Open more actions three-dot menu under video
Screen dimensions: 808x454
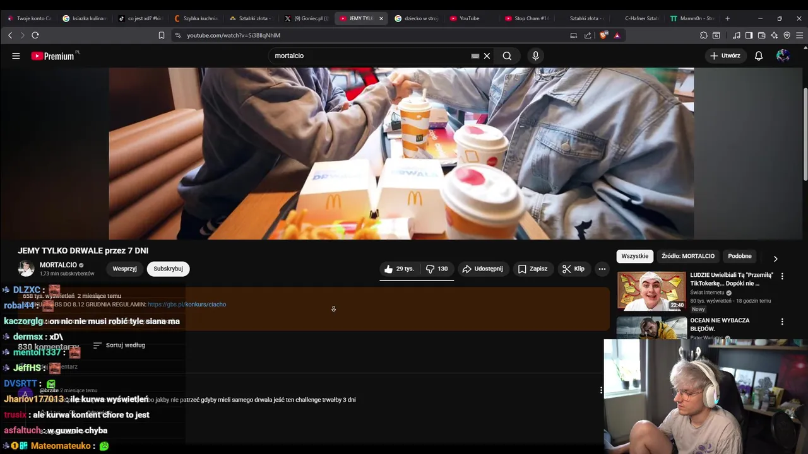tap(602, 269)
